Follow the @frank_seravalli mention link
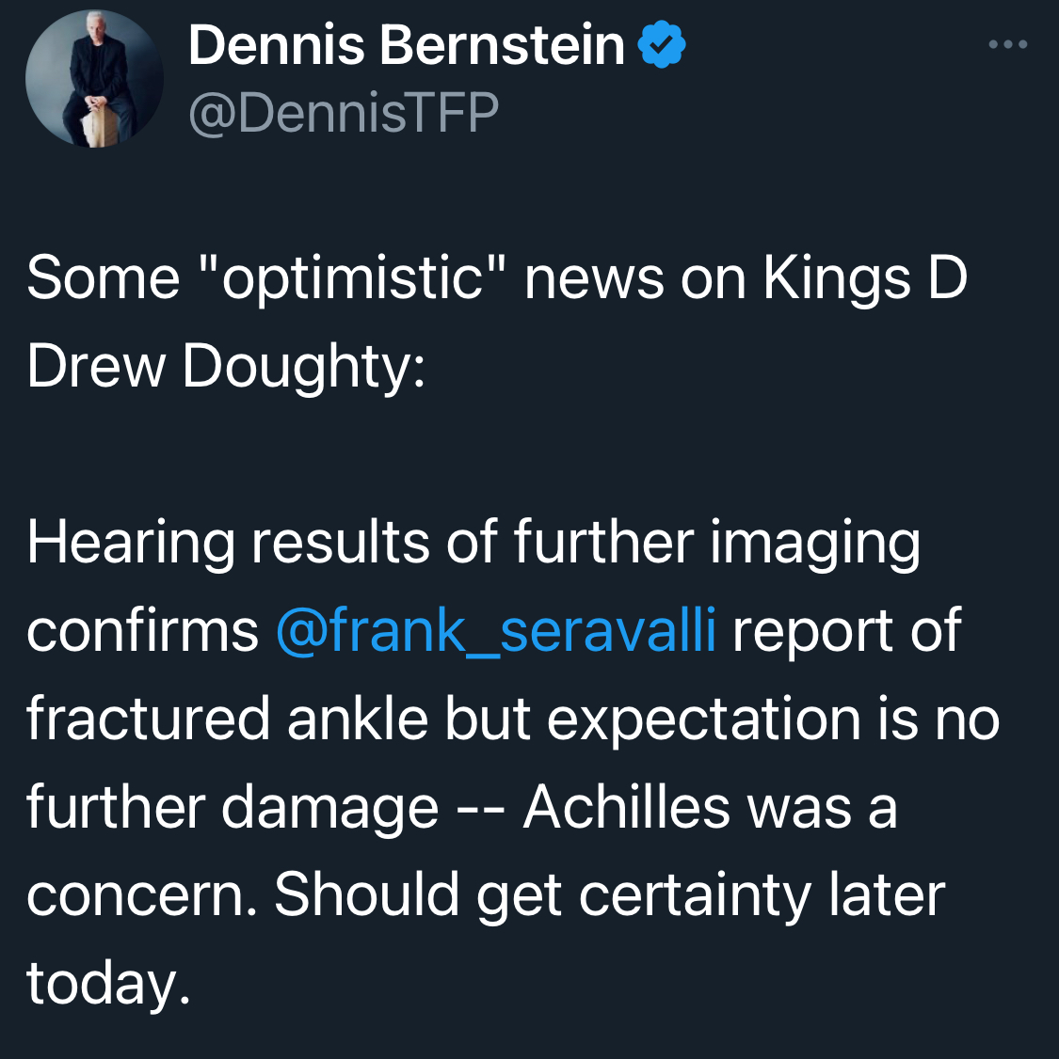 [496, 631]
